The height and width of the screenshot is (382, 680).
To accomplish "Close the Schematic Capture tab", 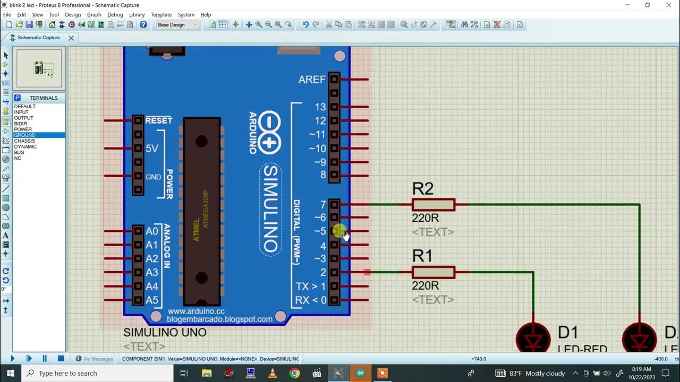I will (x=71, y=38).
